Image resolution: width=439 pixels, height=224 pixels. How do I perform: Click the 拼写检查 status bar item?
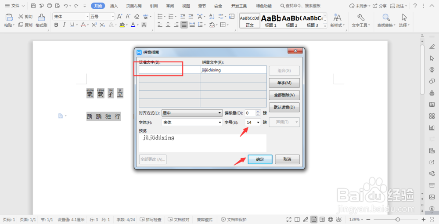pyautogui.click(x=151, y=220)
